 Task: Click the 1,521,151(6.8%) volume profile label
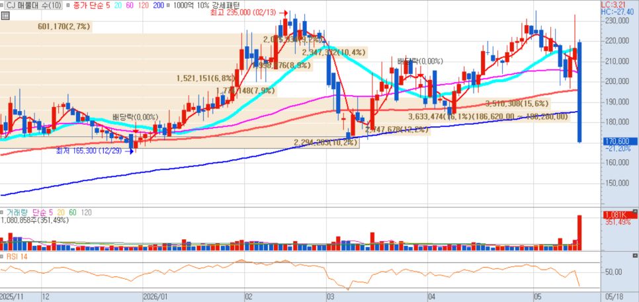[x=206, y=78]
